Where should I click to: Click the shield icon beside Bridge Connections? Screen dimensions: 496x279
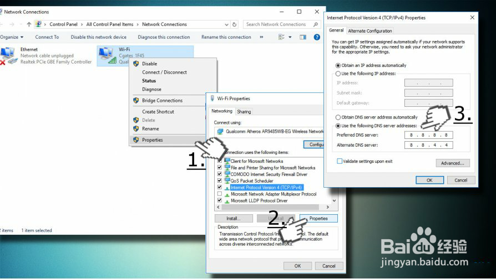coord(136,100)
